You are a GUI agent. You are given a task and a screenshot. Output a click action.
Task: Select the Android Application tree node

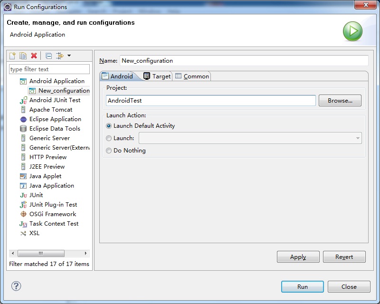click(57, 81)
